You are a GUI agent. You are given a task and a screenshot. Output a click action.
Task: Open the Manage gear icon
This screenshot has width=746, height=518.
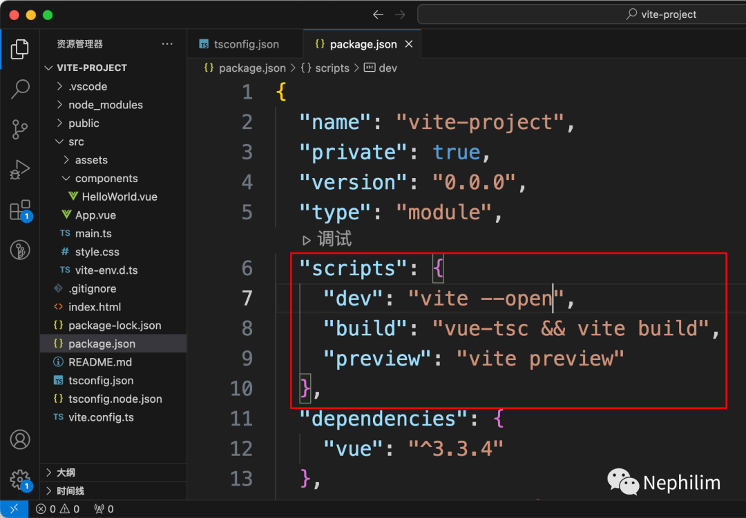[19, 479]
